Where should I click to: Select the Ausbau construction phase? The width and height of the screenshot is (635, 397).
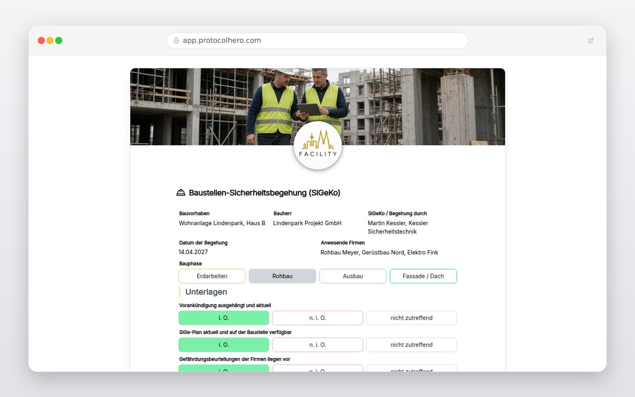click(353, 276)
